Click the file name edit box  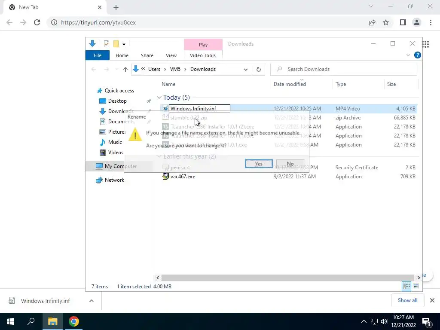[199, 108]
